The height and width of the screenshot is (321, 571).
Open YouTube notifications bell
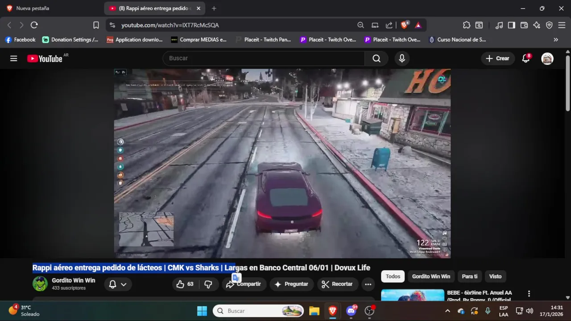(526, 58)
